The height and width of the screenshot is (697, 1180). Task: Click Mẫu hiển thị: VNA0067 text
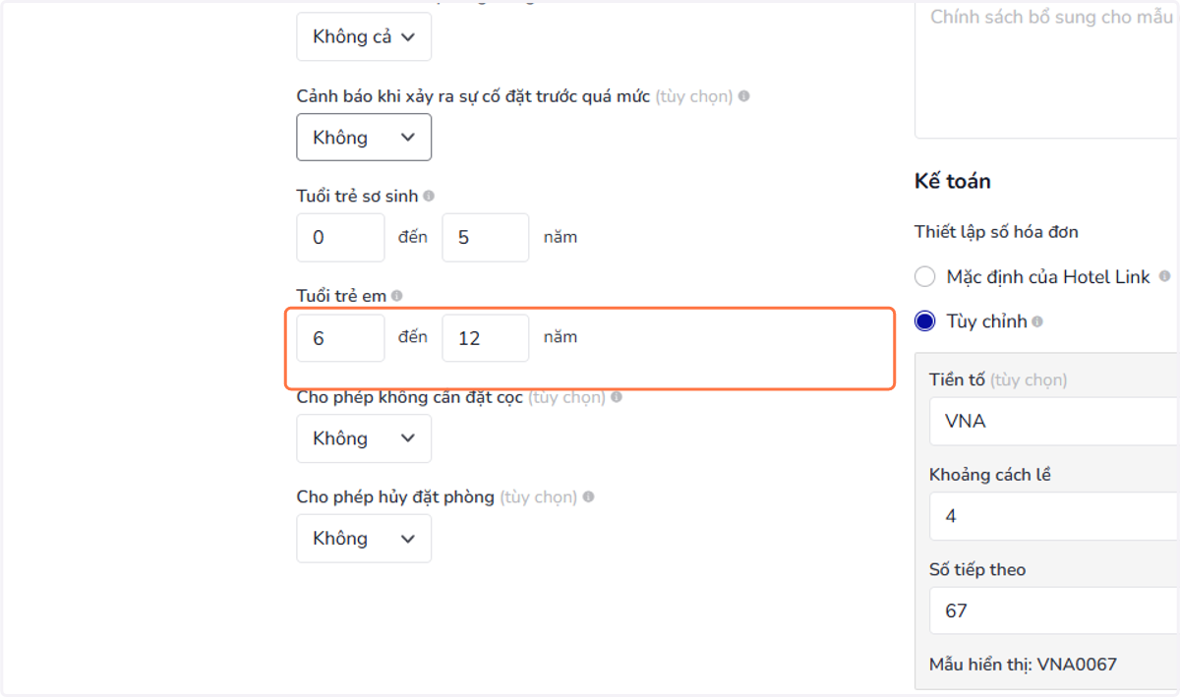click(1023, 665)
